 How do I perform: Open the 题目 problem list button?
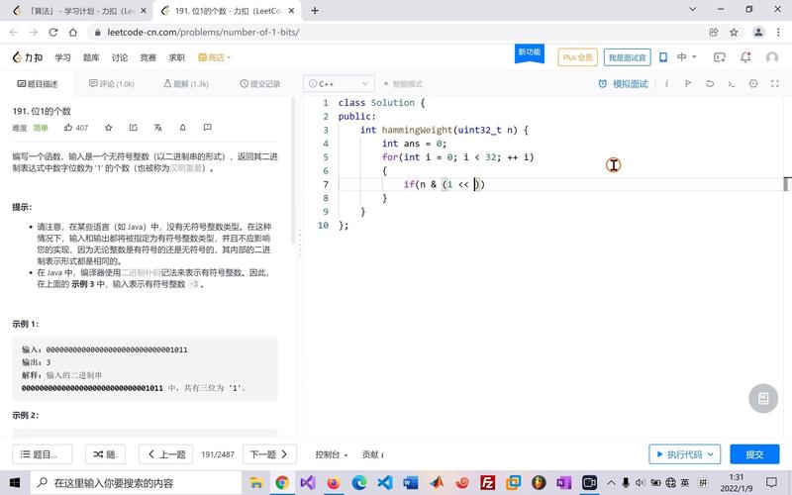pyautogui.click(x=42, y=454)
